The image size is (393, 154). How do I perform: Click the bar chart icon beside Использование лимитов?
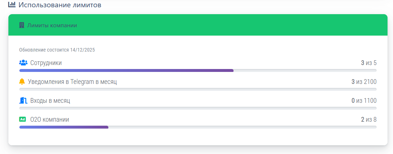pos(12,5)
